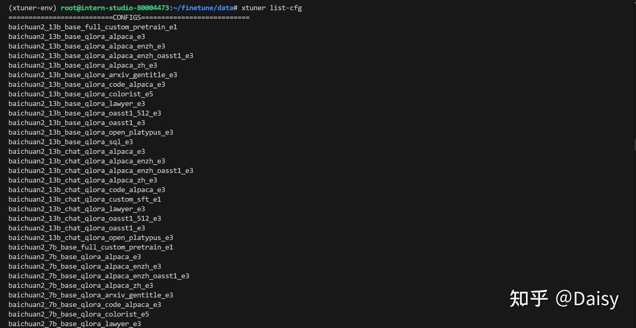Click the root@intern-studio-80004473 prompt text
636x328 pixels.
point(115,8)
